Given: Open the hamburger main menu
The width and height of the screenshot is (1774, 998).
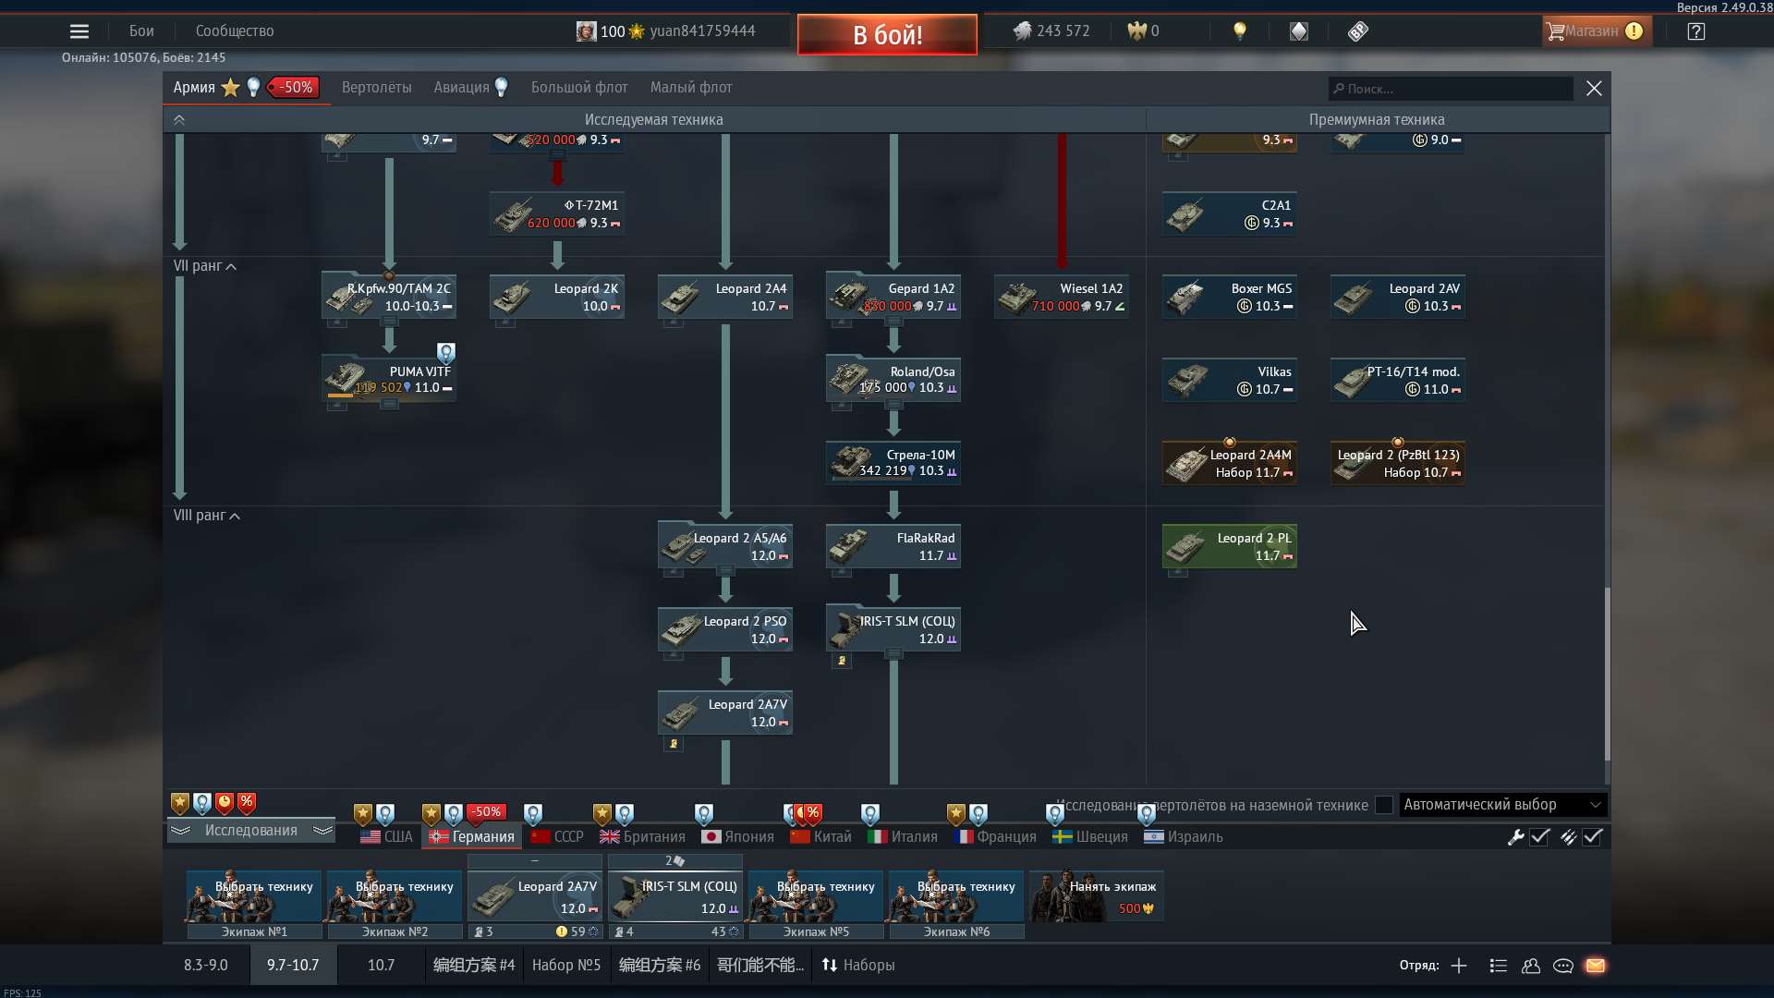Looking at the screenshot, I should (79, 31).
